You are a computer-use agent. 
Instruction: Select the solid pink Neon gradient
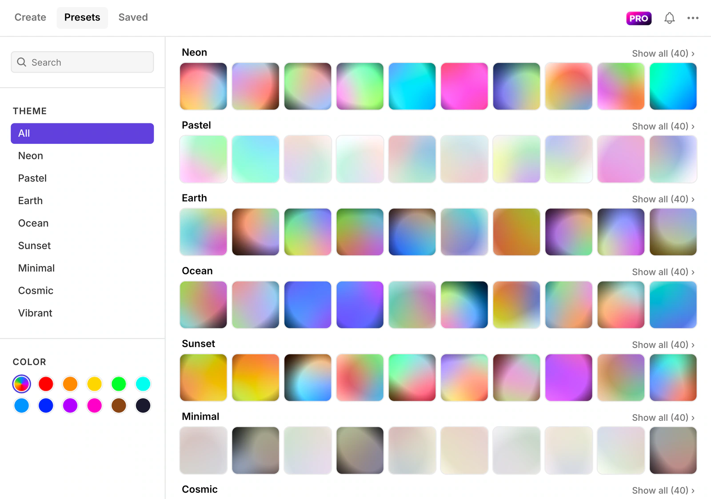[464, 86]
